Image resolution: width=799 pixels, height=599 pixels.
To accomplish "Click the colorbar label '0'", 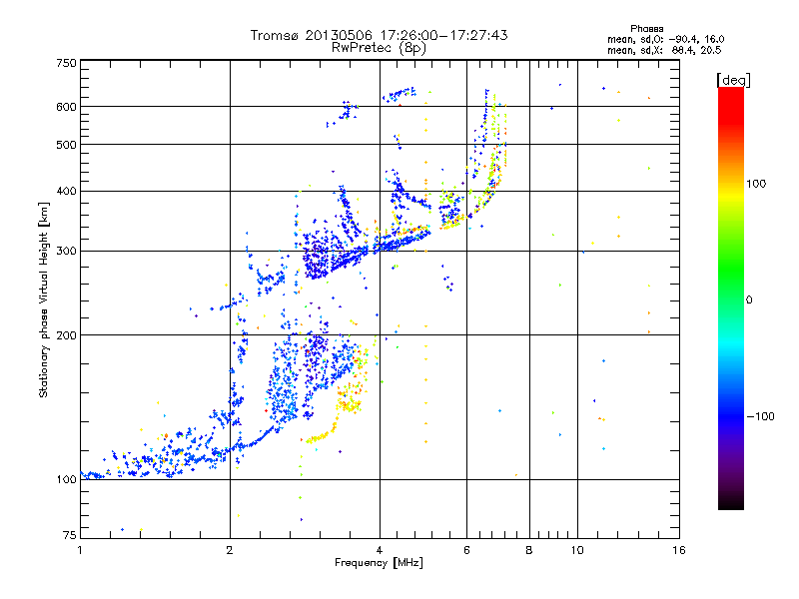I will [749, 300].
